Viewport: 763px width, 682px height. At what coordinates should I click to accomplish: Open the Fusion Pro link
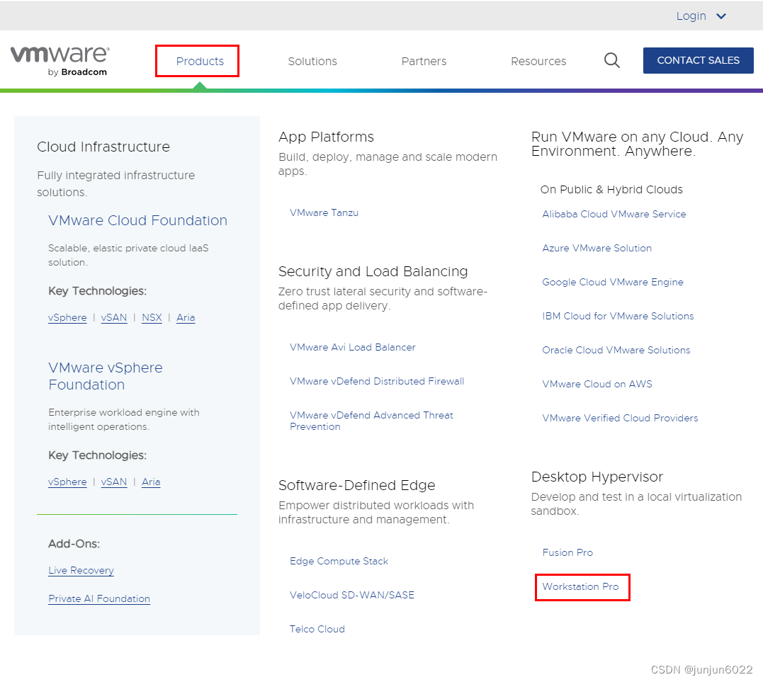[567, 552]
